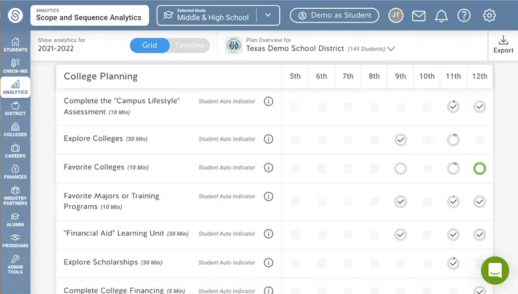Show info for Explore Colleges
The width and height of the screenshot is (518, 294).
click(x=268, y=139)
